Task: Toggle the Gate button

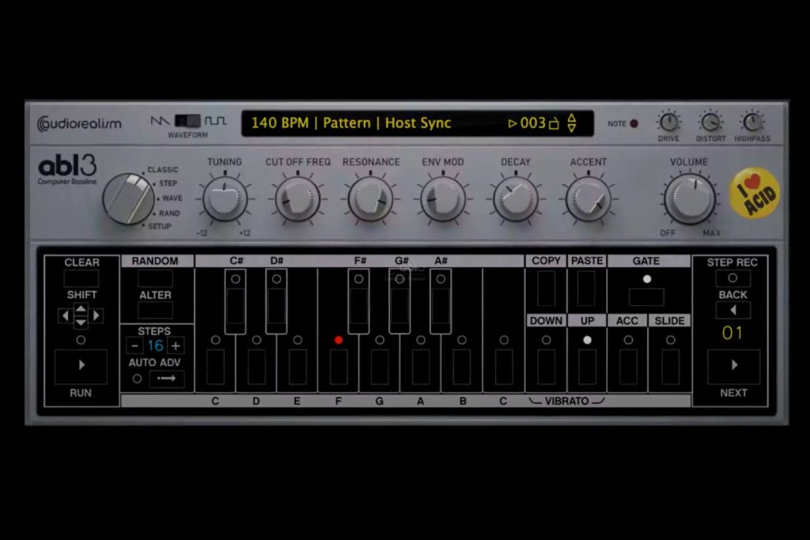Action: [647, 296]
